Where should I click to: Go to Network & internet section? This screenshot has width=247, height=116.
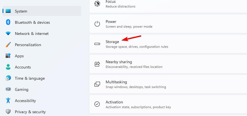point(32,34)
